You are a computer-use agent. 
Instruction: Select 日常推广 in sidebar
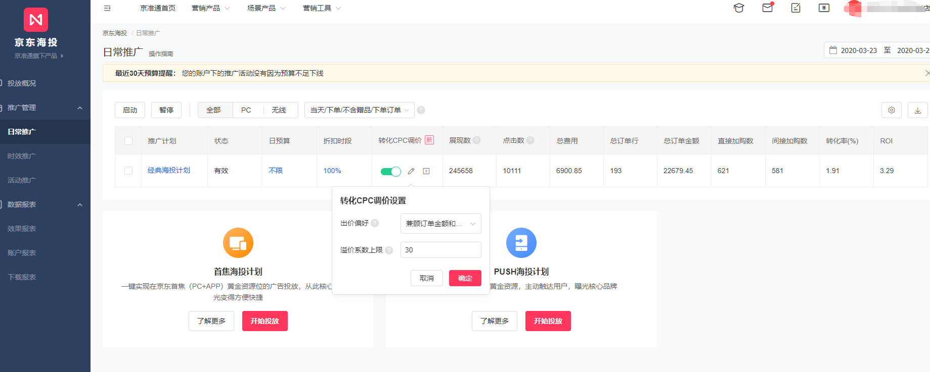click(22, 132)
